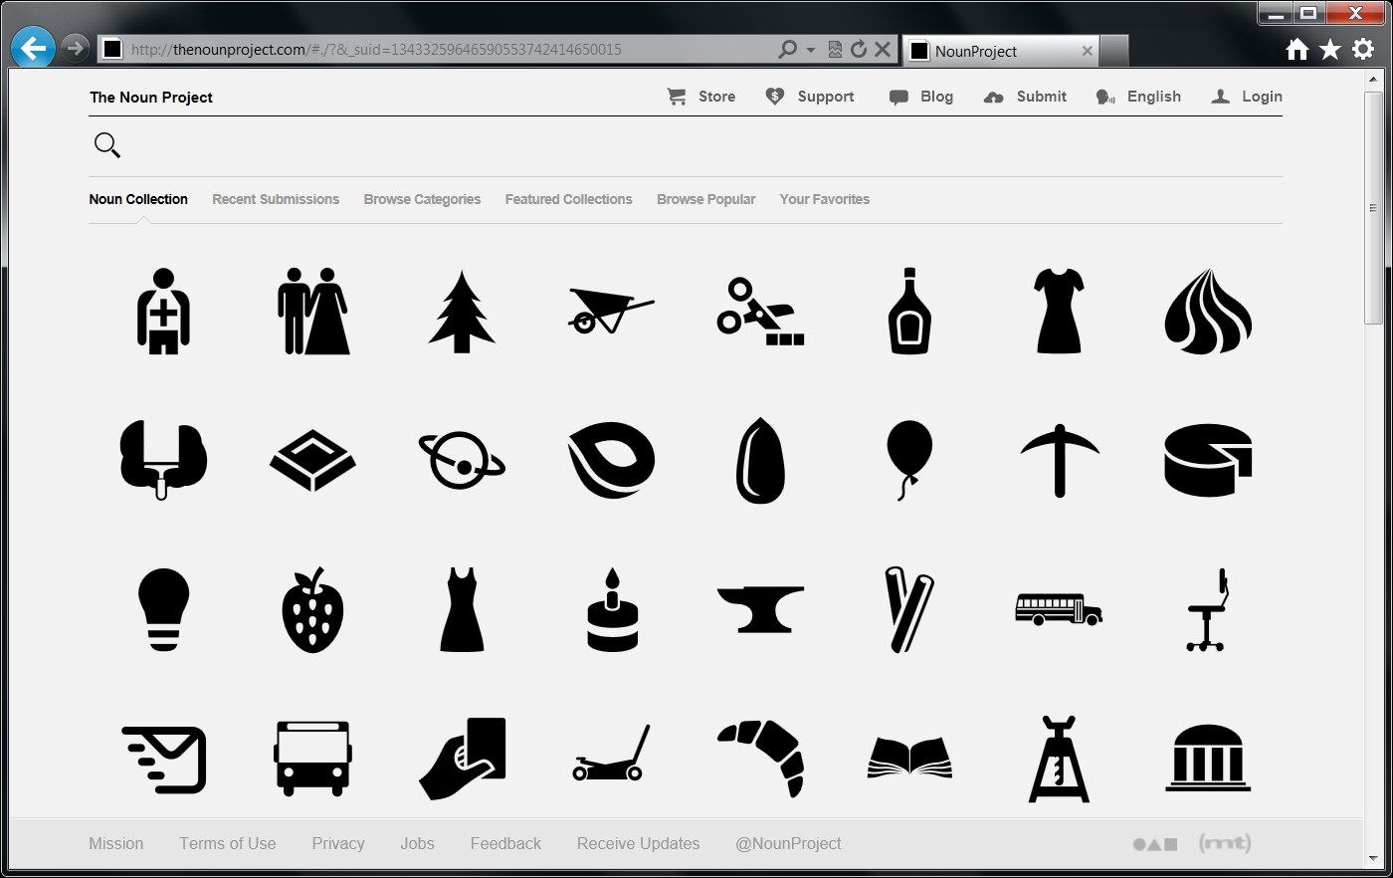Open the kidneys and bladder icon
Image resolution: width=1393 pixels, height=878 pixels.
[163, 460]
